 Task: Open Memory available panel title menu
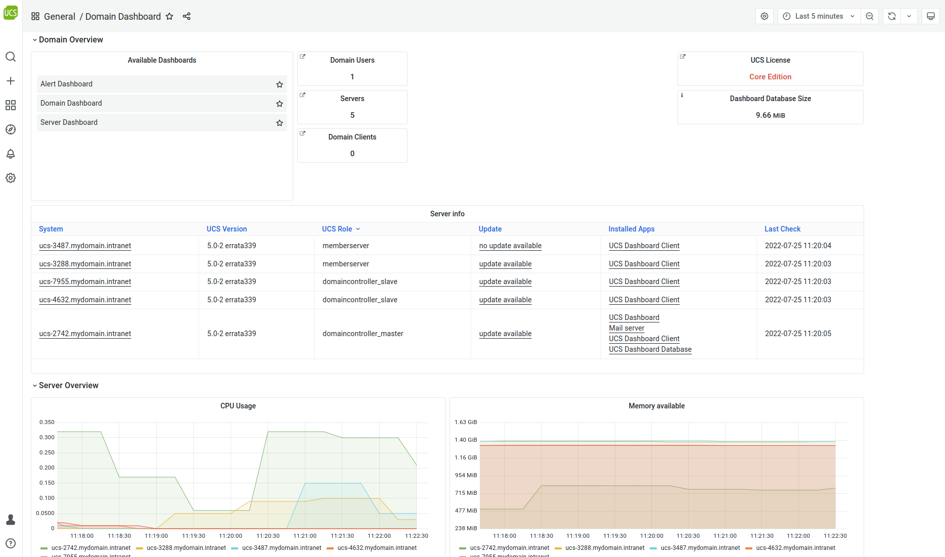[656, 406]
